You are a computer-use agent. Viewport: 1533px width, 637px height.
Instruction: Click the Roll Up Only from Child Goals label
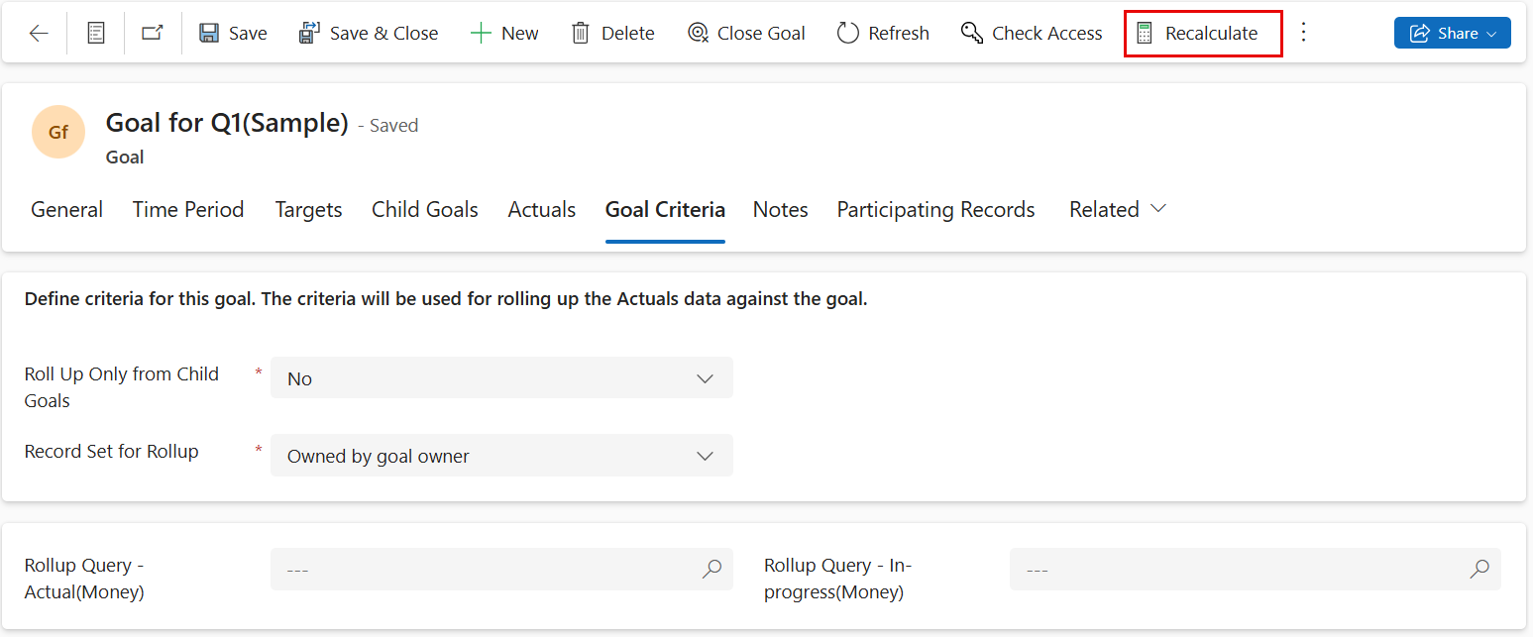[122, 387]
